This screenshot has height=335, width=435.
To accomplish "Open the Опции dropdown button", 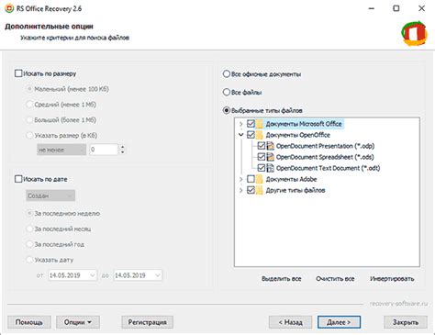I will coord(78,322).
